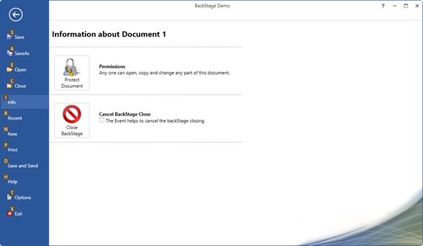
Task: Click the Close folder icon in sidebar
Action: (9, 86)
